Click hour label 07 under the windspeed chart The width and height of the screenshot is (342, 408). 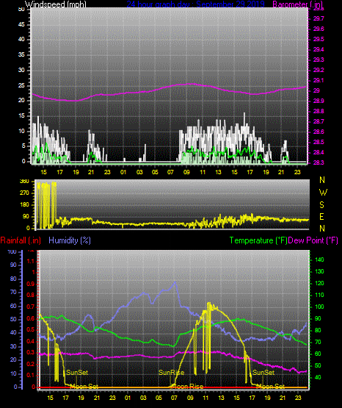click(170, 172)
